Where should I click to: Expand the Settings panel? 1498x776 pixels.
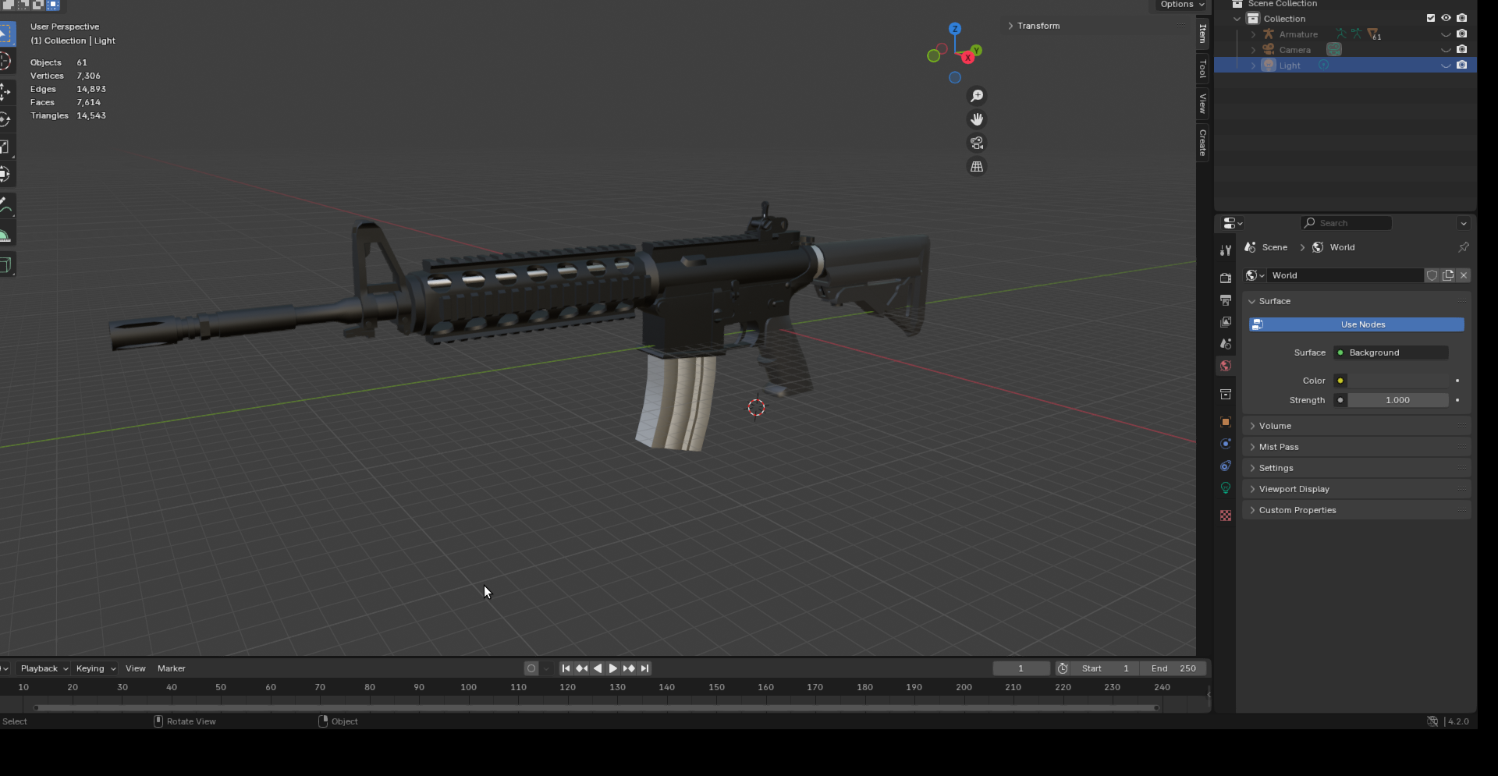tap(1356, 468)
